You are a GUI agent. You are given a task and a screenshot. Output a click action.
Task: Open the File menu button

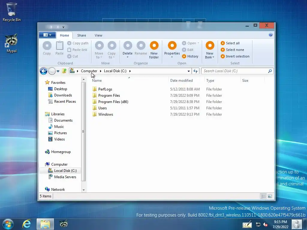pos(47,35)
